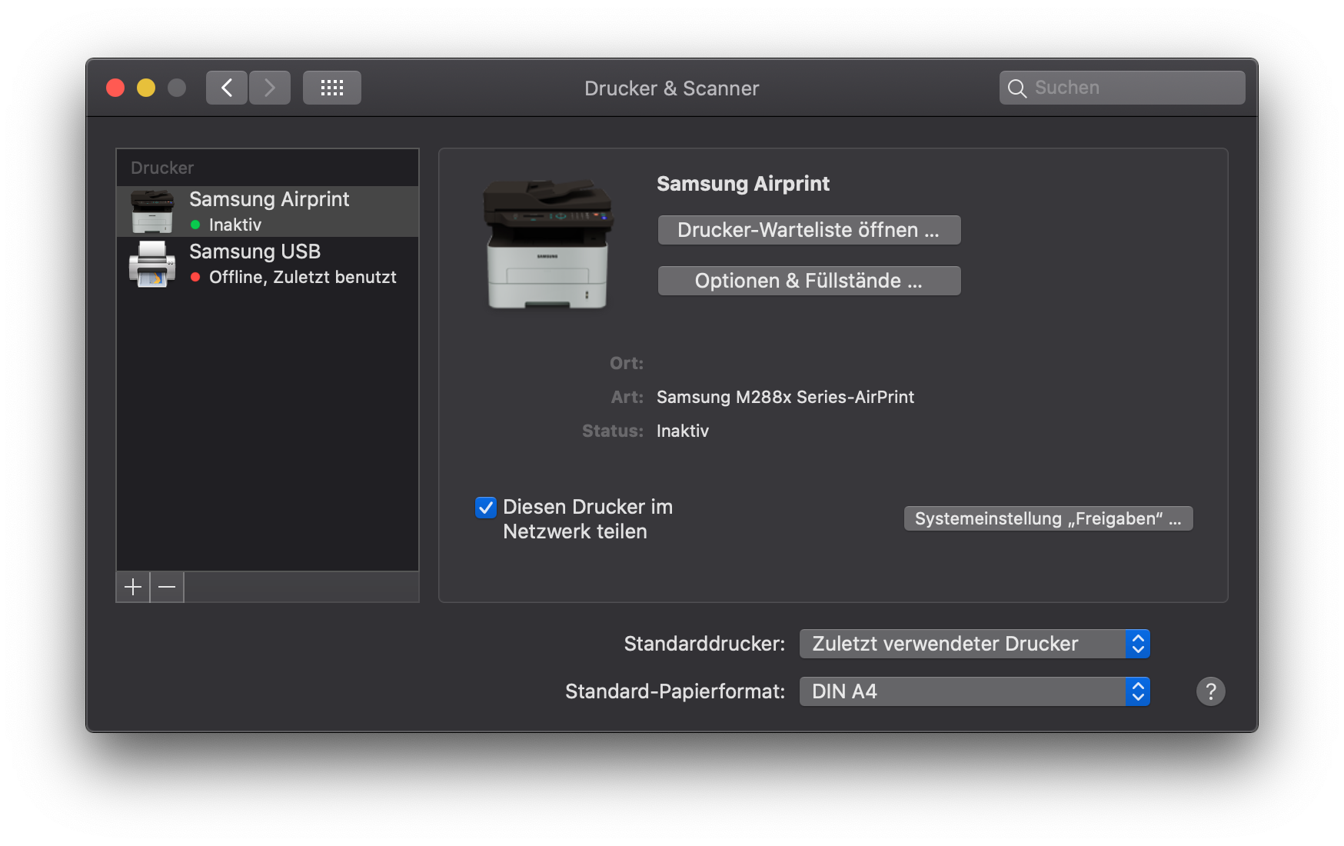This screenshot has height=846, width=1344.
Task: Click the Samsung USB printer icon
Action: click(152, 264)
